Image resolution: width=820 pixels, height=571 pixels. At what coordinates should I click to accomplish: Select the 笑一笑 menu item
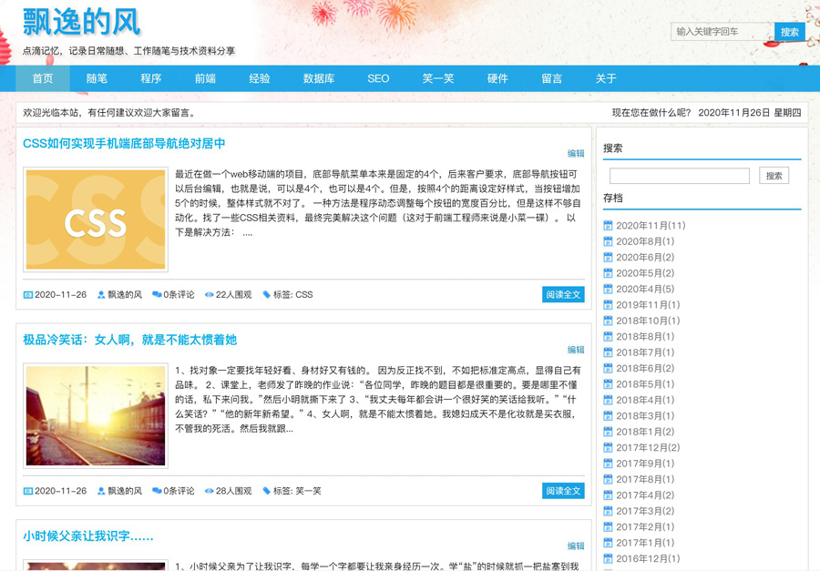tap(438, 78)
